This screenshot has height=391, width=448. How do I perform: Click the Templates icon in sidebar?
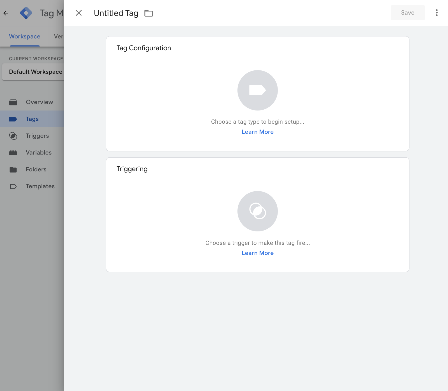(x=13, y=186)
